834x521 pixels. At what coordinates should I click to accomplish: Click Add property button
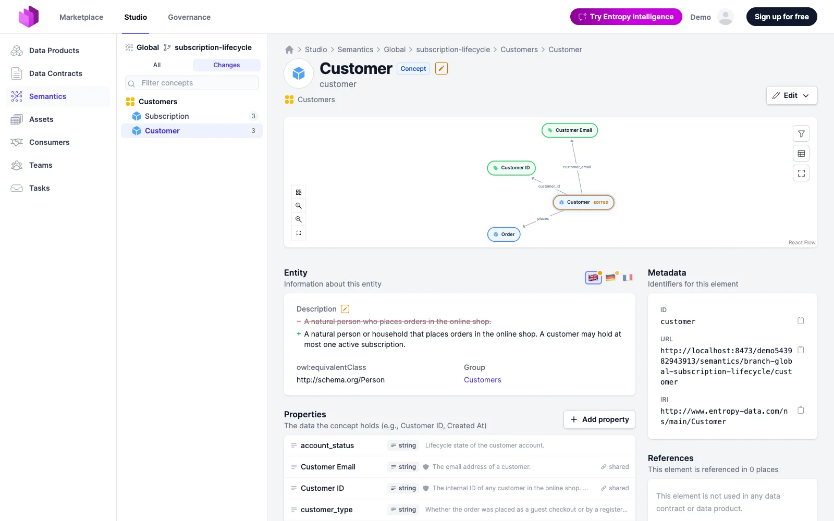pos(599,419)
